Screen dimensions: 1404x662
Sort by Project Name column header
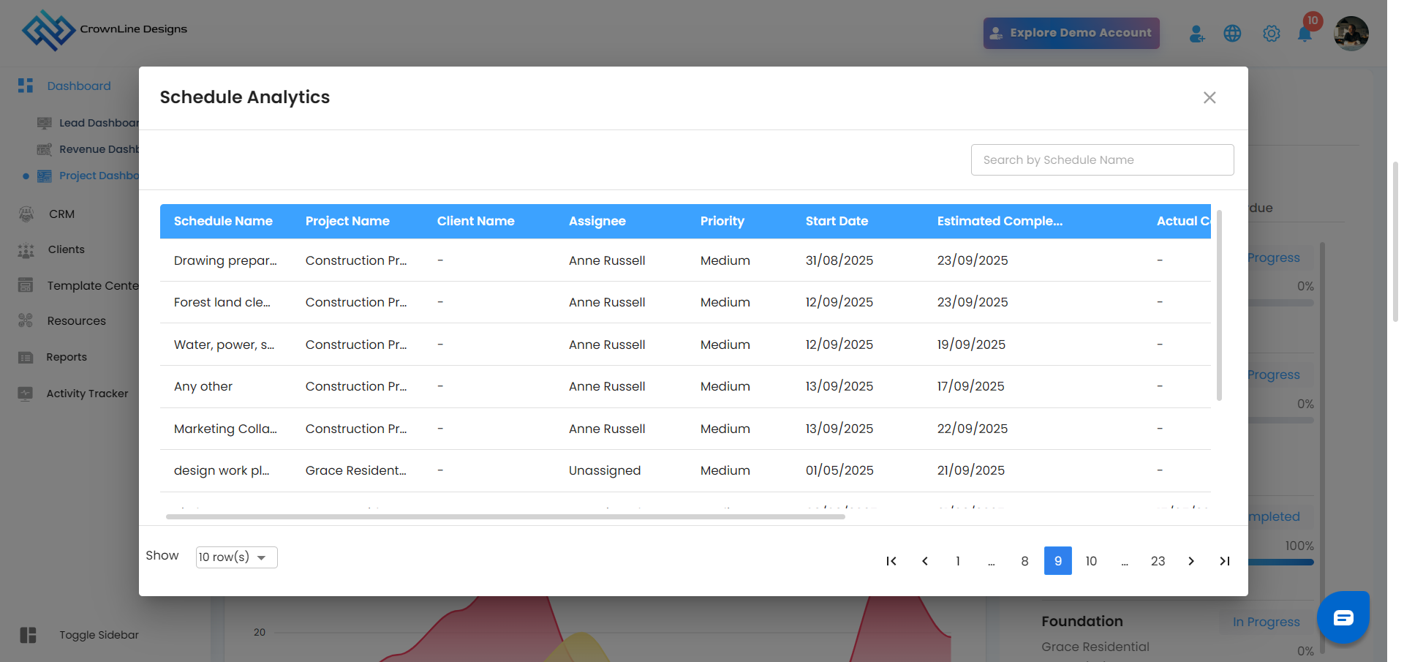[x=347, y=221]
